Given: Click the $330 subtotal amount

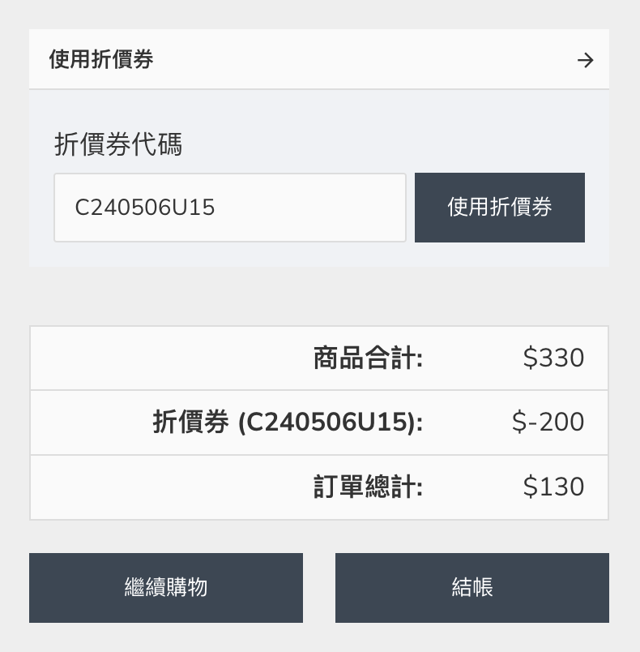Looking at the screenshot, I should 553,358.
